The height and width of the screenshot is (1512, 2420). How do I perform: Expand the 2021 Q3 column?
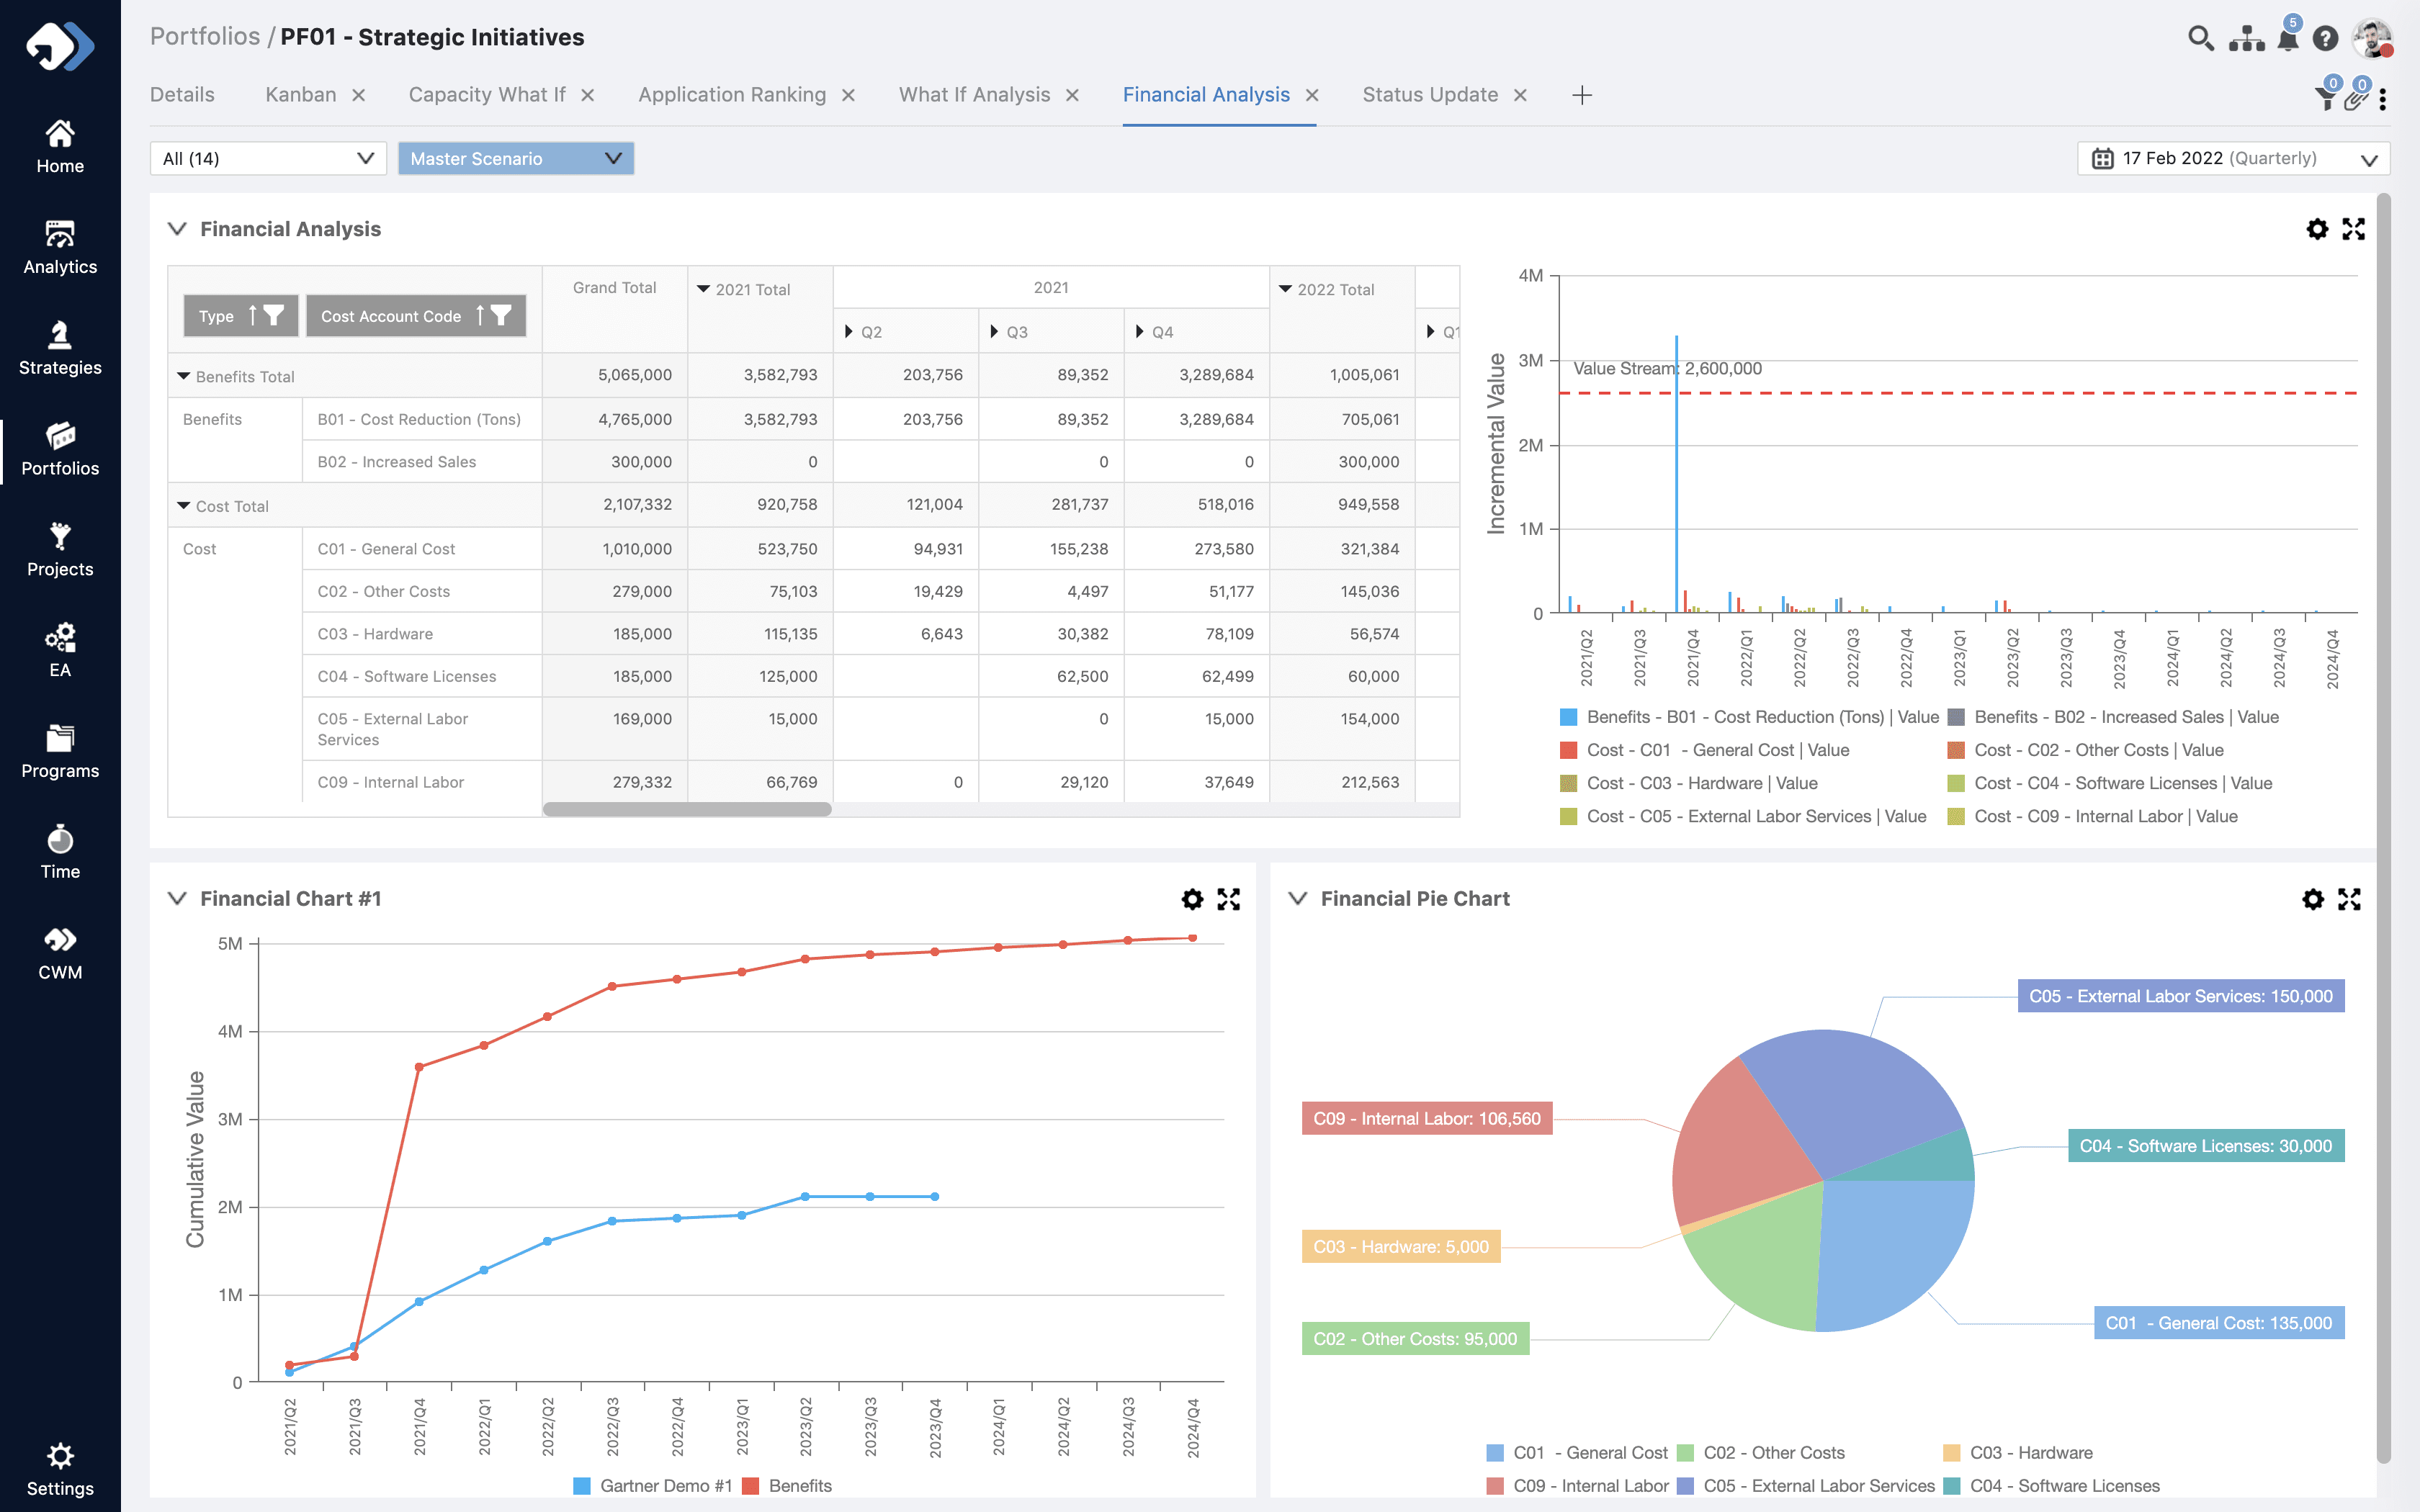[x=994, y=331]
